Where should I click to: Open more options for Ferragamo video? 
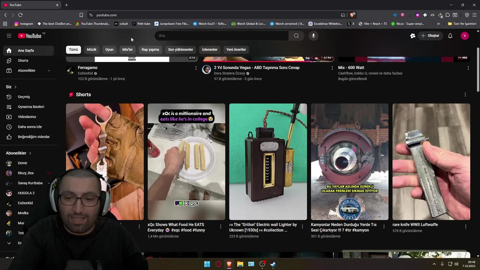point(196,68)
